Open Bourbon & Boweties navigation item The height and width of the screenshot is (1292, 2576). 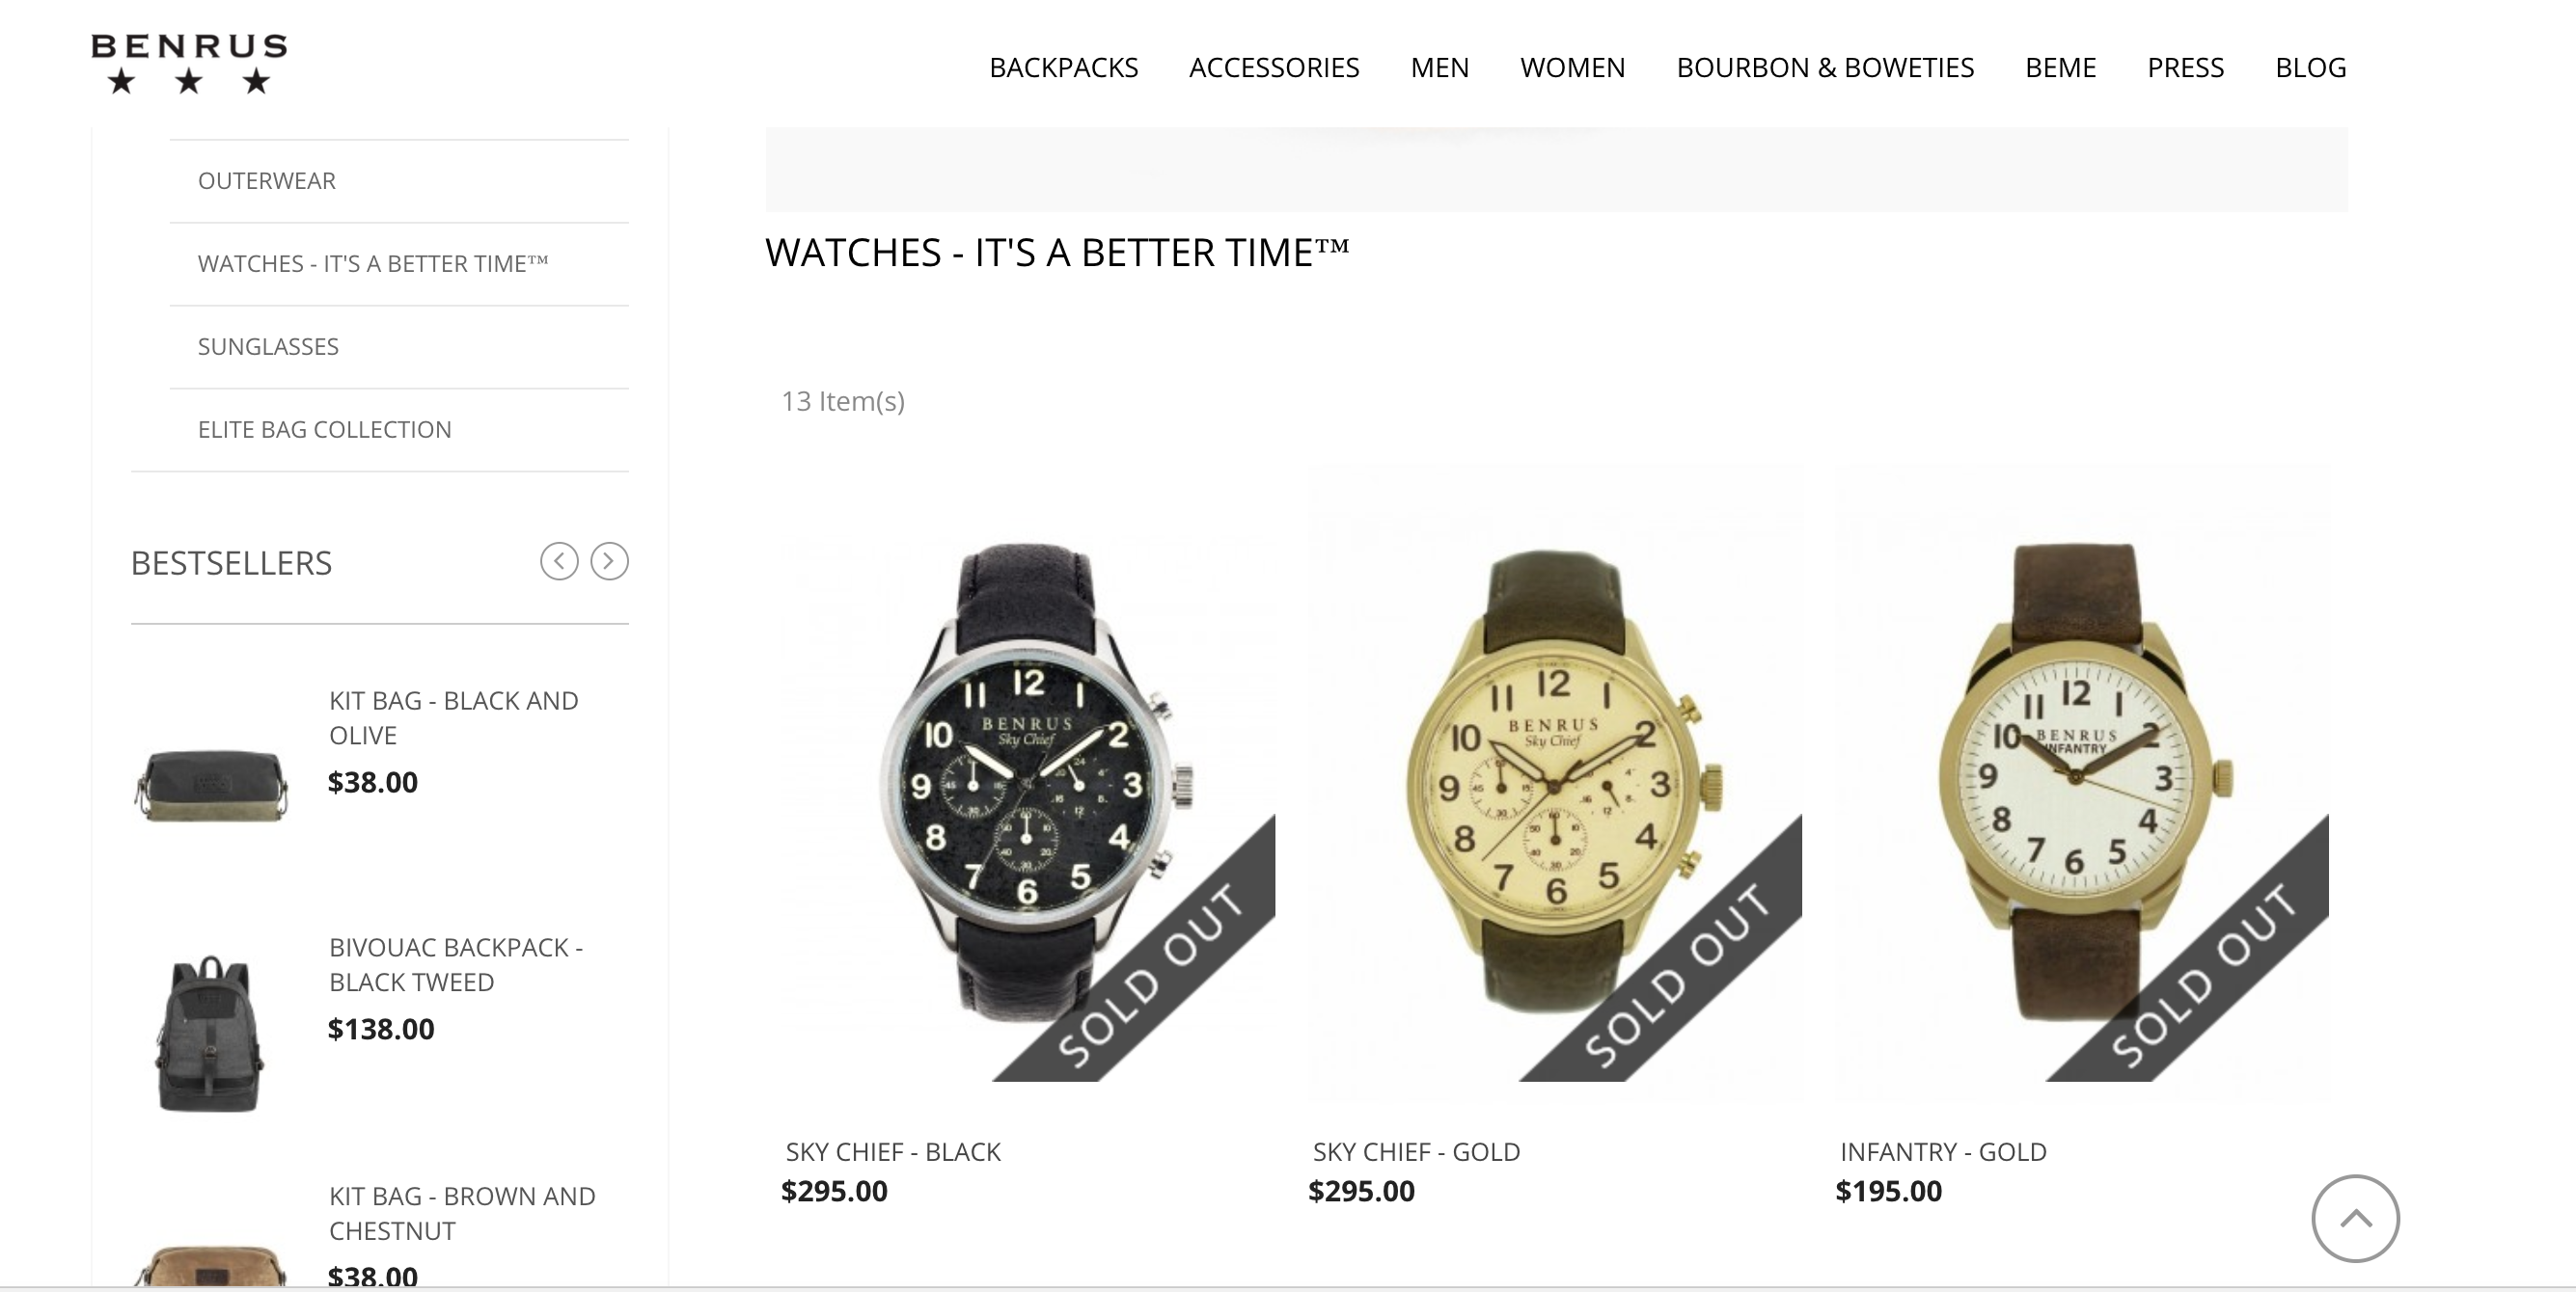1825,67
